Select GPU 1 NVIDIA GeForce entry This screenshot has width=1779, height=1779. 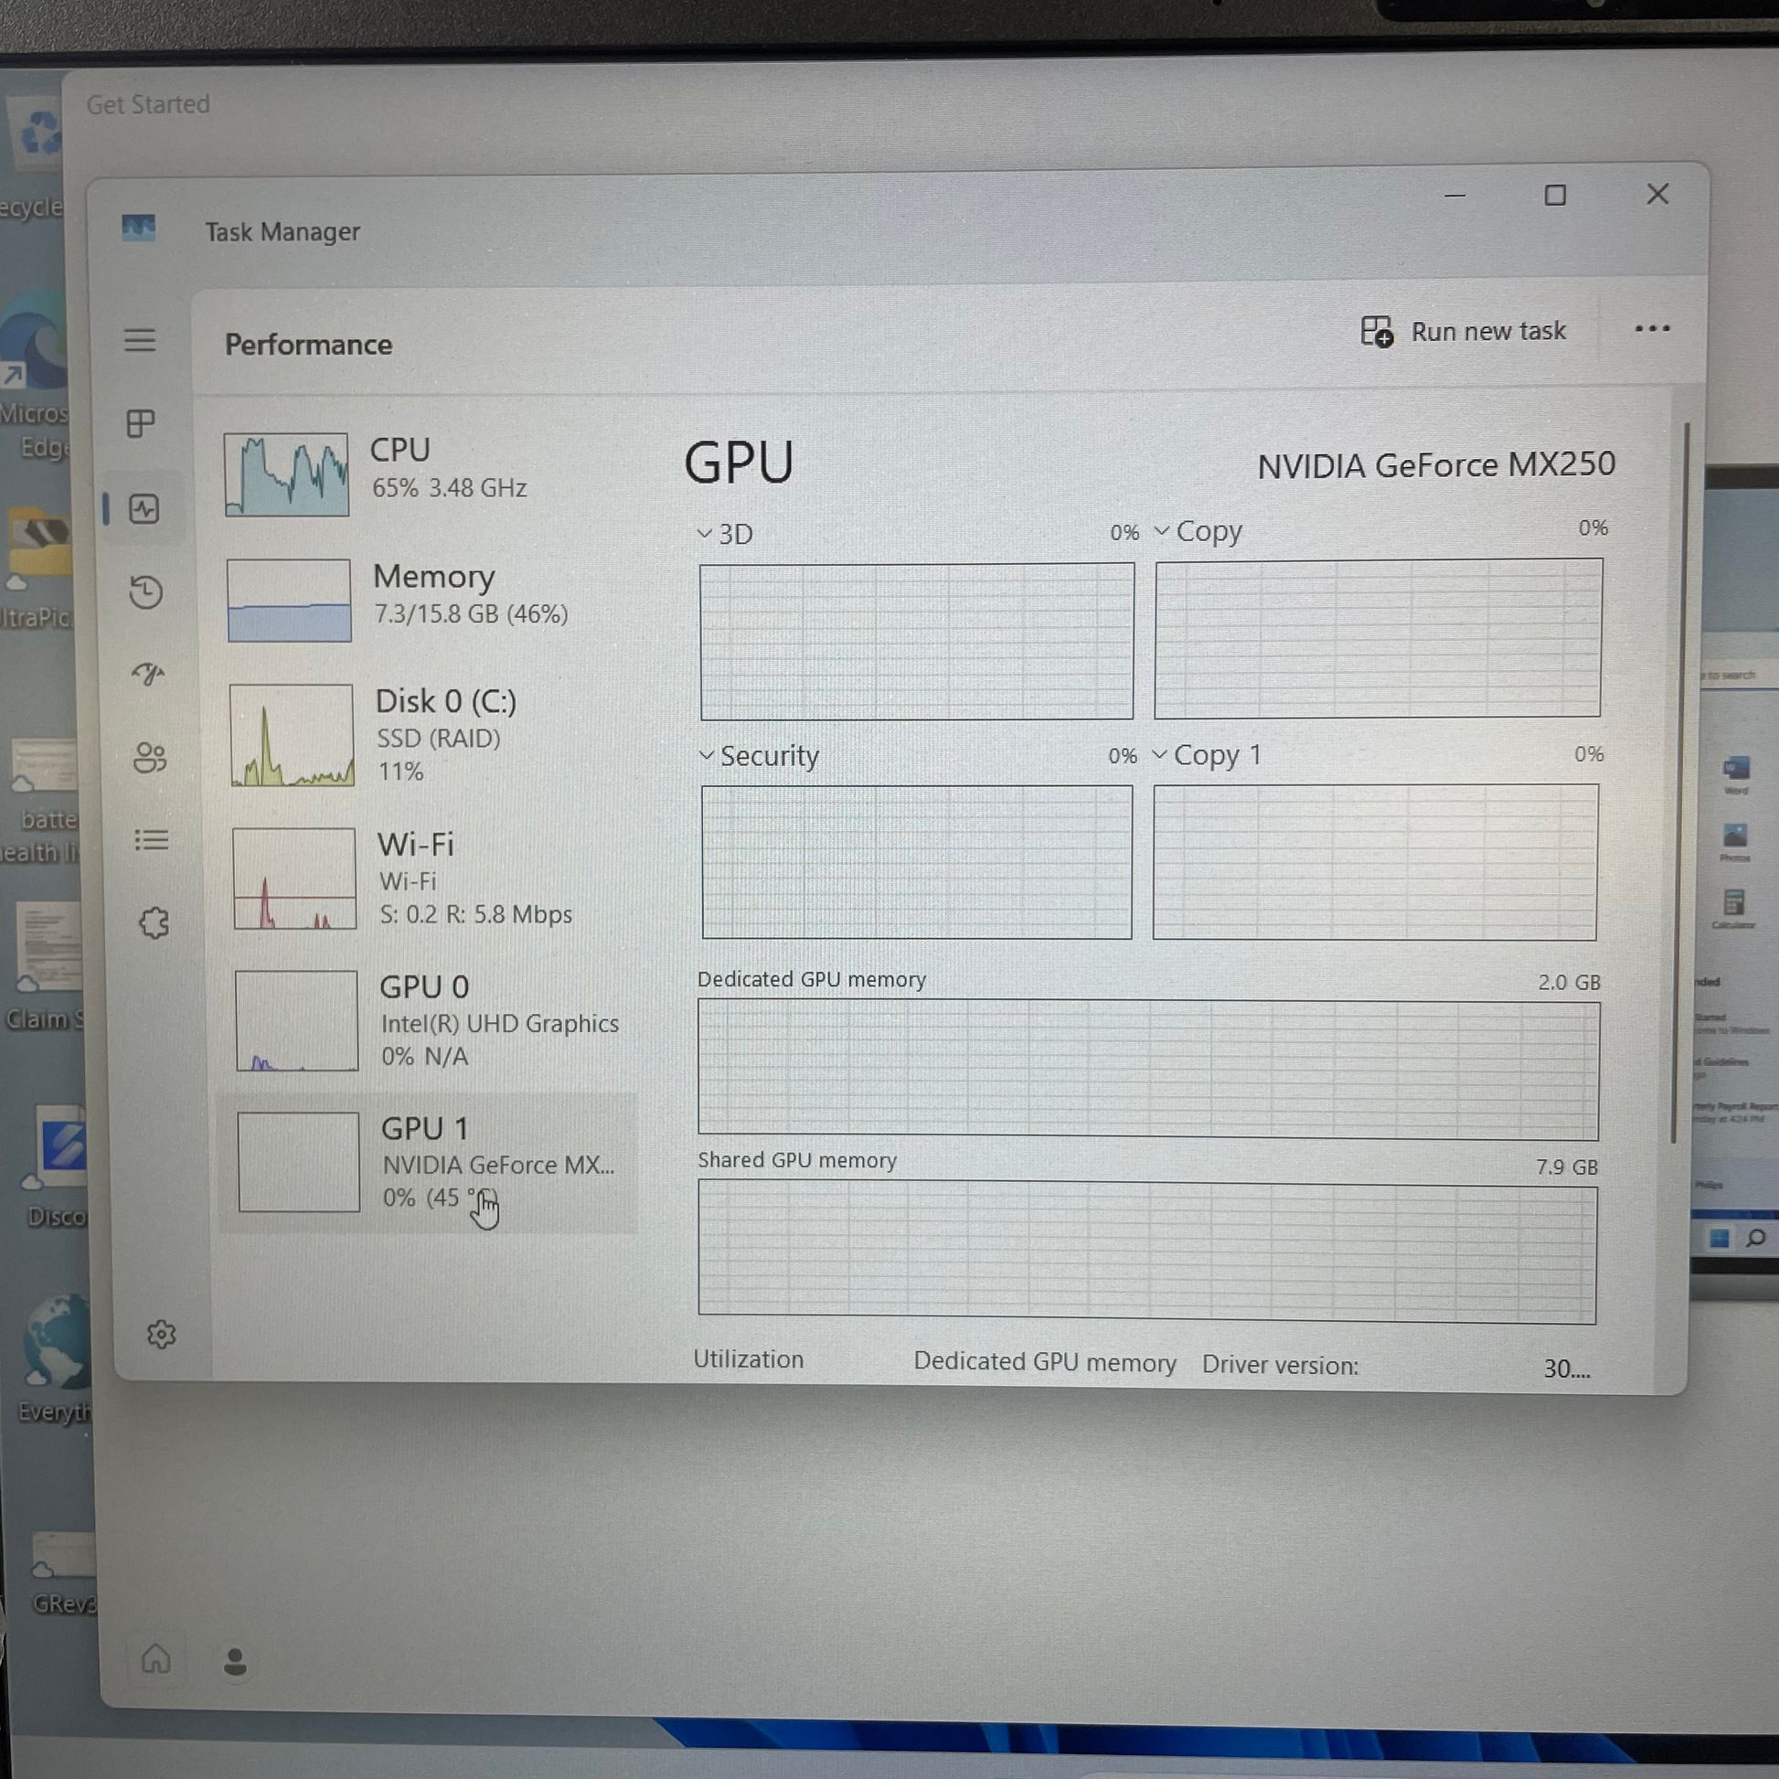click(x=428, y=1163)
